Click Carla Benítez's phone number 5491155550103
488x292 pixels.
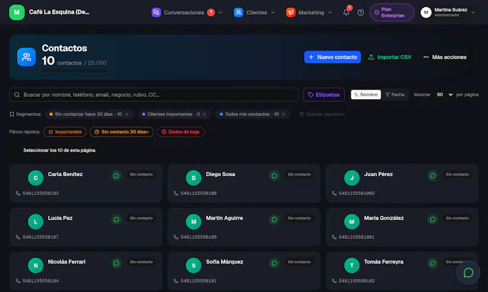(x=40, y=193)
